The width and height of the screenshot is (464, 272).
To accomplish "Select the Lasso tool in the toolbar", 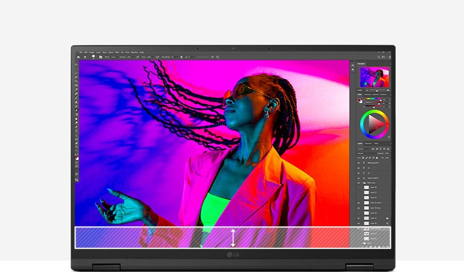I will [76, 73].
